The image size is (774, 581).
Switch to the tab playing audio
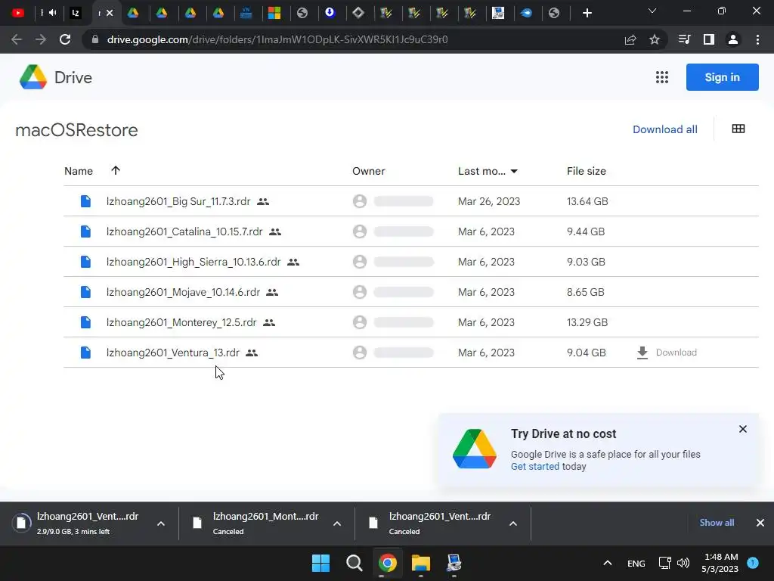(48, 13)
